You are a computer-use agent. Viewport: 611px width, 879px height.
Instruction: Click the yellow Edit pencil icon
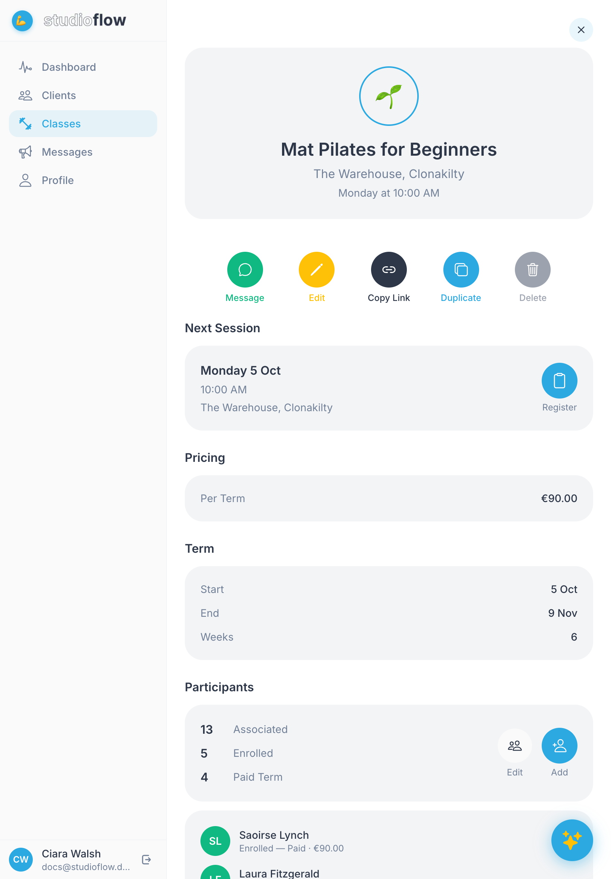[317, 269]
